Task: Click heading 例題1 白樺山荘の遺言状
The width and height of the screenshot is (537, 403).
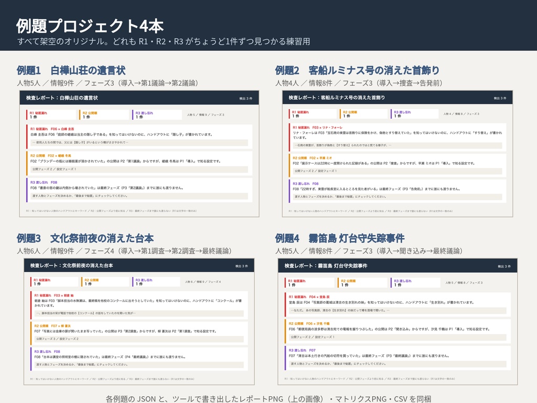Action: 71,70
